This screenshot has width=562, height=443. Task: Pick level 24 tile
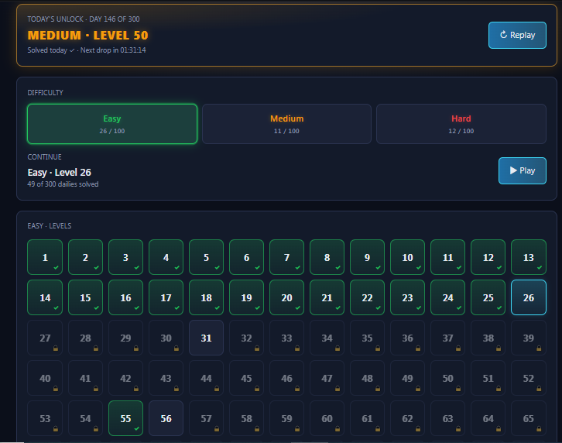pos(447,297)
